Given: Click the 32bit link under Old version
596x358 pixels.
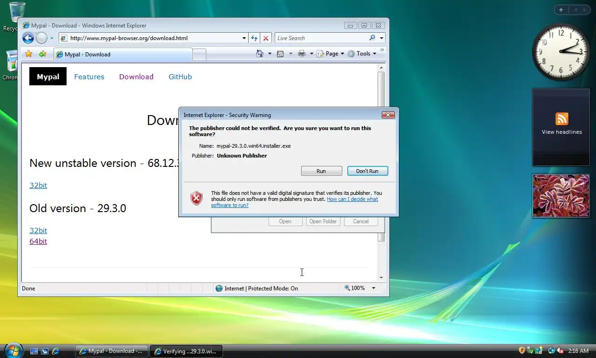Looking at the screenshot, I should pyautogui.click(x=38, y=230).
